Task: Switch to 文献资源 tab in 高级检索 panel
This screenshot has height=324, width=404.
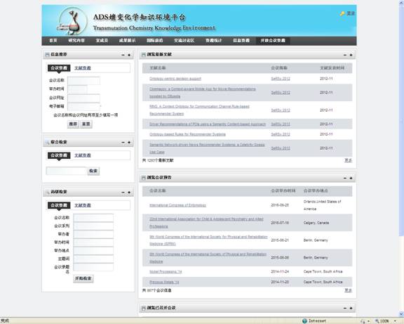Action: click(x=83, y=205)
